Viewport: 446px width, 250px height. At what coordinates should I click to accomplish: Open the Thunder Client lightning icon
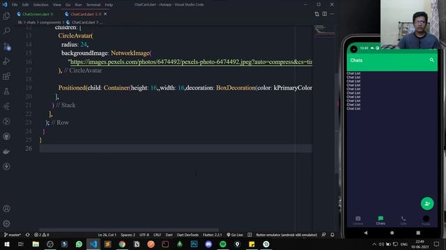coord(6,167)
